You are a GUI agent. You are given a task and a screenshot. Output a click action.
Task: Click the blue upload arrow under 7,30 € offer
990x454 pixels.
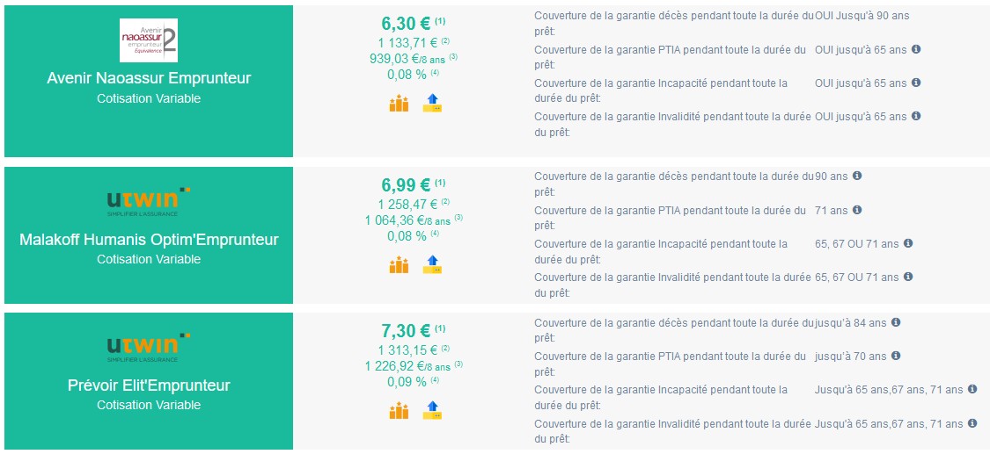point(432,411)
